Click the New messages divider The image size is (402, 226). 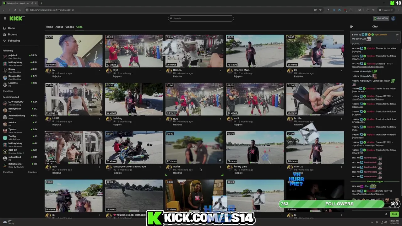pyautogui.click(x=375, y=181)
